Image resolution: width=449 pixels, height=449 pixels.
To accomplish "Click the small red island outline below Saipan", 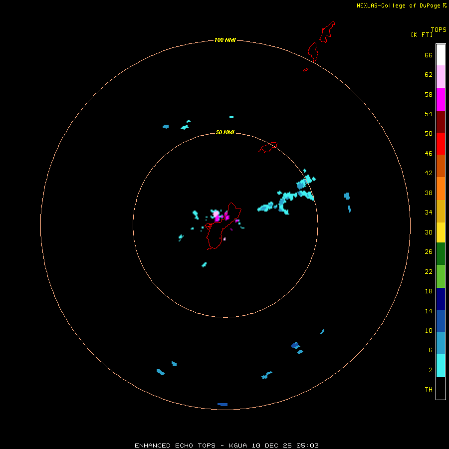I will coord(306,69).
